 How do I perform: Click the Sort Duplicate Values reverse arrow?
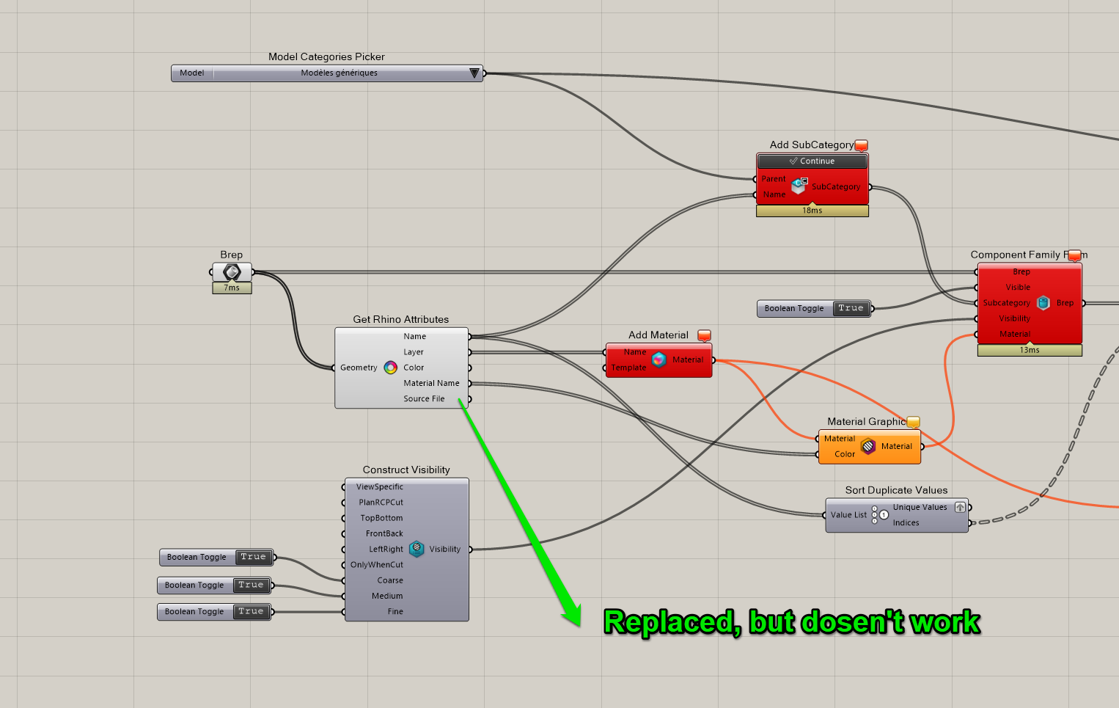click(960, 507)
